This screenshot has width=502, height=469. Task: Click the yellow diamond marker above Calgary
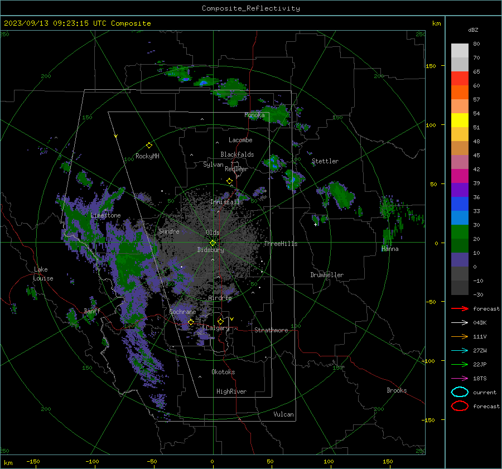pos(220,321)
